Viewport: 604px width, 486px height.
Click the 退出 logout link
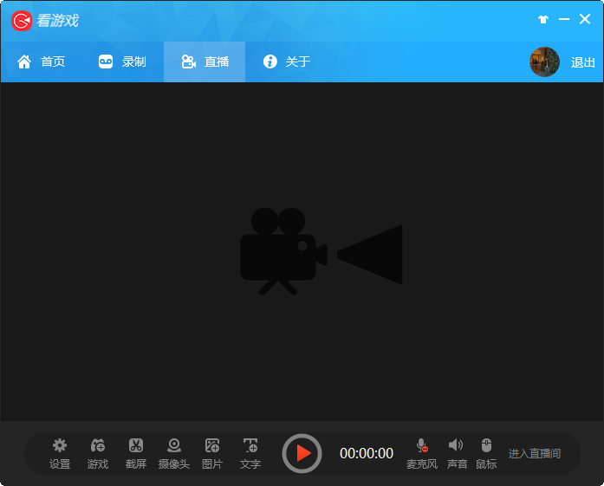pyautogui.click(x=583, y=62)
